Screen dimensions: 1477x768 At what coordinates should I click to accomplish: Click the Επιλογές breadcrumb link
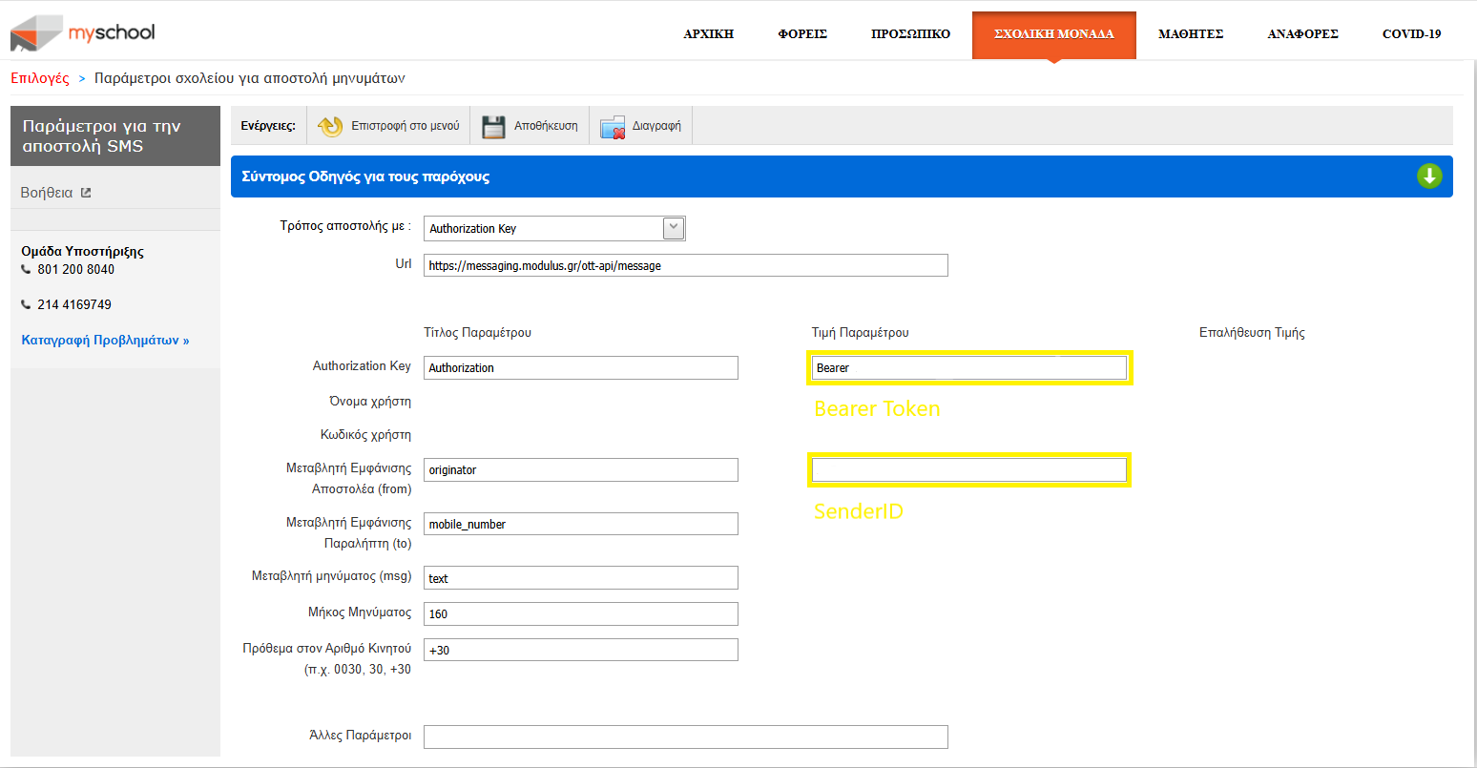click(40, 78)
